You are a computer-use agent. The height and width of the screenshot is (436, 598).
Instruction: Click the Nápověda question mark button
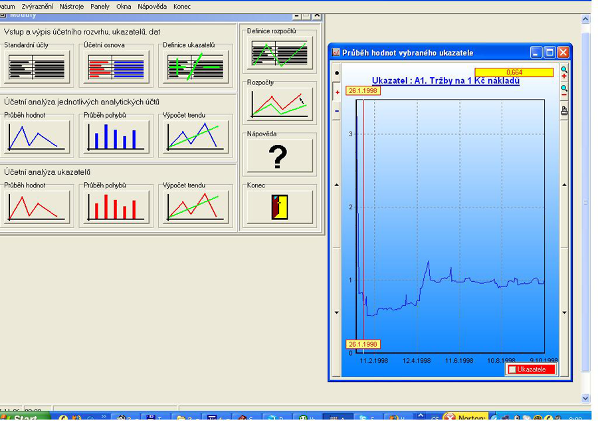click(280, 156)
